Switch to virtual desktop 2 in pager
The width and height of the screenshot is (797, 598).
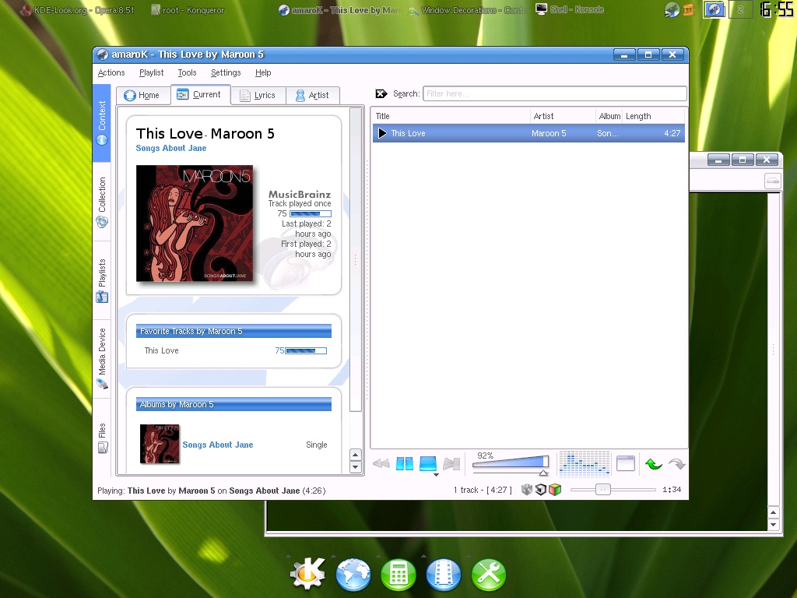point(741,9)
